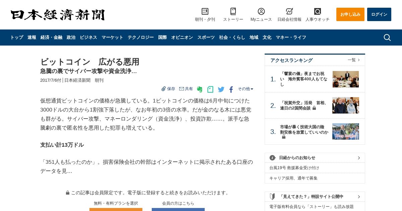Open the Myニュース profile icon
This screenshot has width=402, height=211.
click(x=261, y=11)
